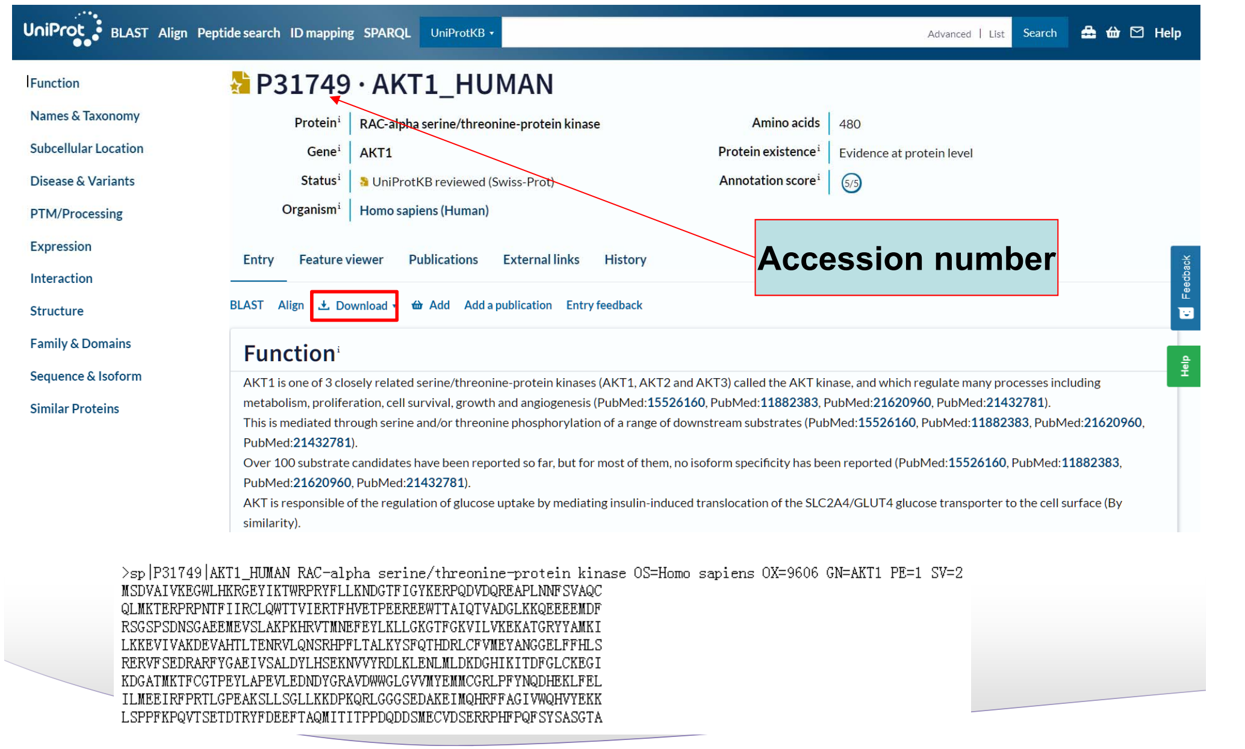1245x749 pixels.
Task: Click the Help side button icon
Action: (1183, 367)
